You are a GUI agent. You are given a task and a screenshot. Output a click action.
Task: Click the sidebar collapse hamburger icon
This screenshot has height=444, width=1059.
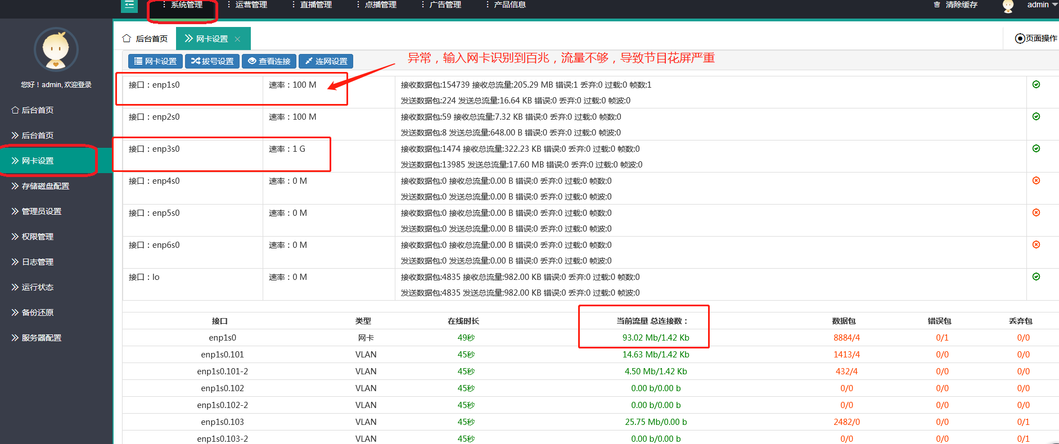[x=129, y=5]
